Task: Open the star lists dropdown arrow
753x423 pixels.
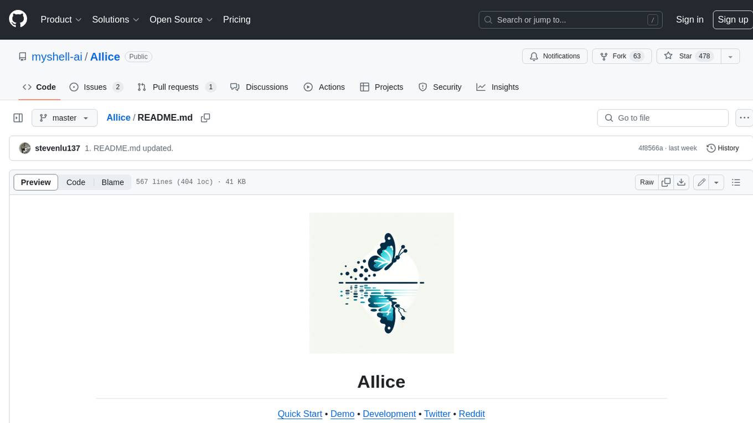Action: 730,56
